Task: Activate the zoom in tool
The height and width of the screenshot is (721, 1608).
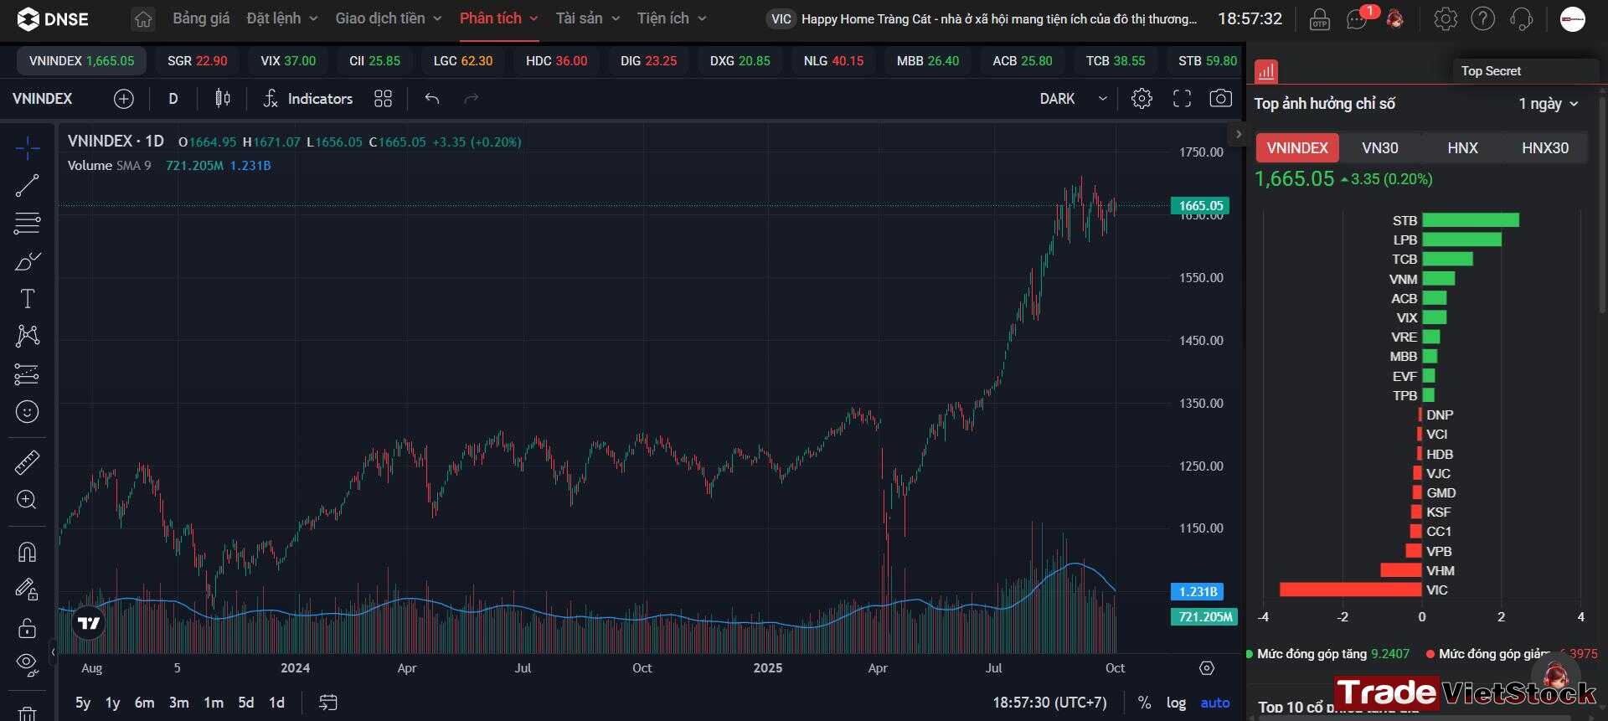Action: pos(27,500)
